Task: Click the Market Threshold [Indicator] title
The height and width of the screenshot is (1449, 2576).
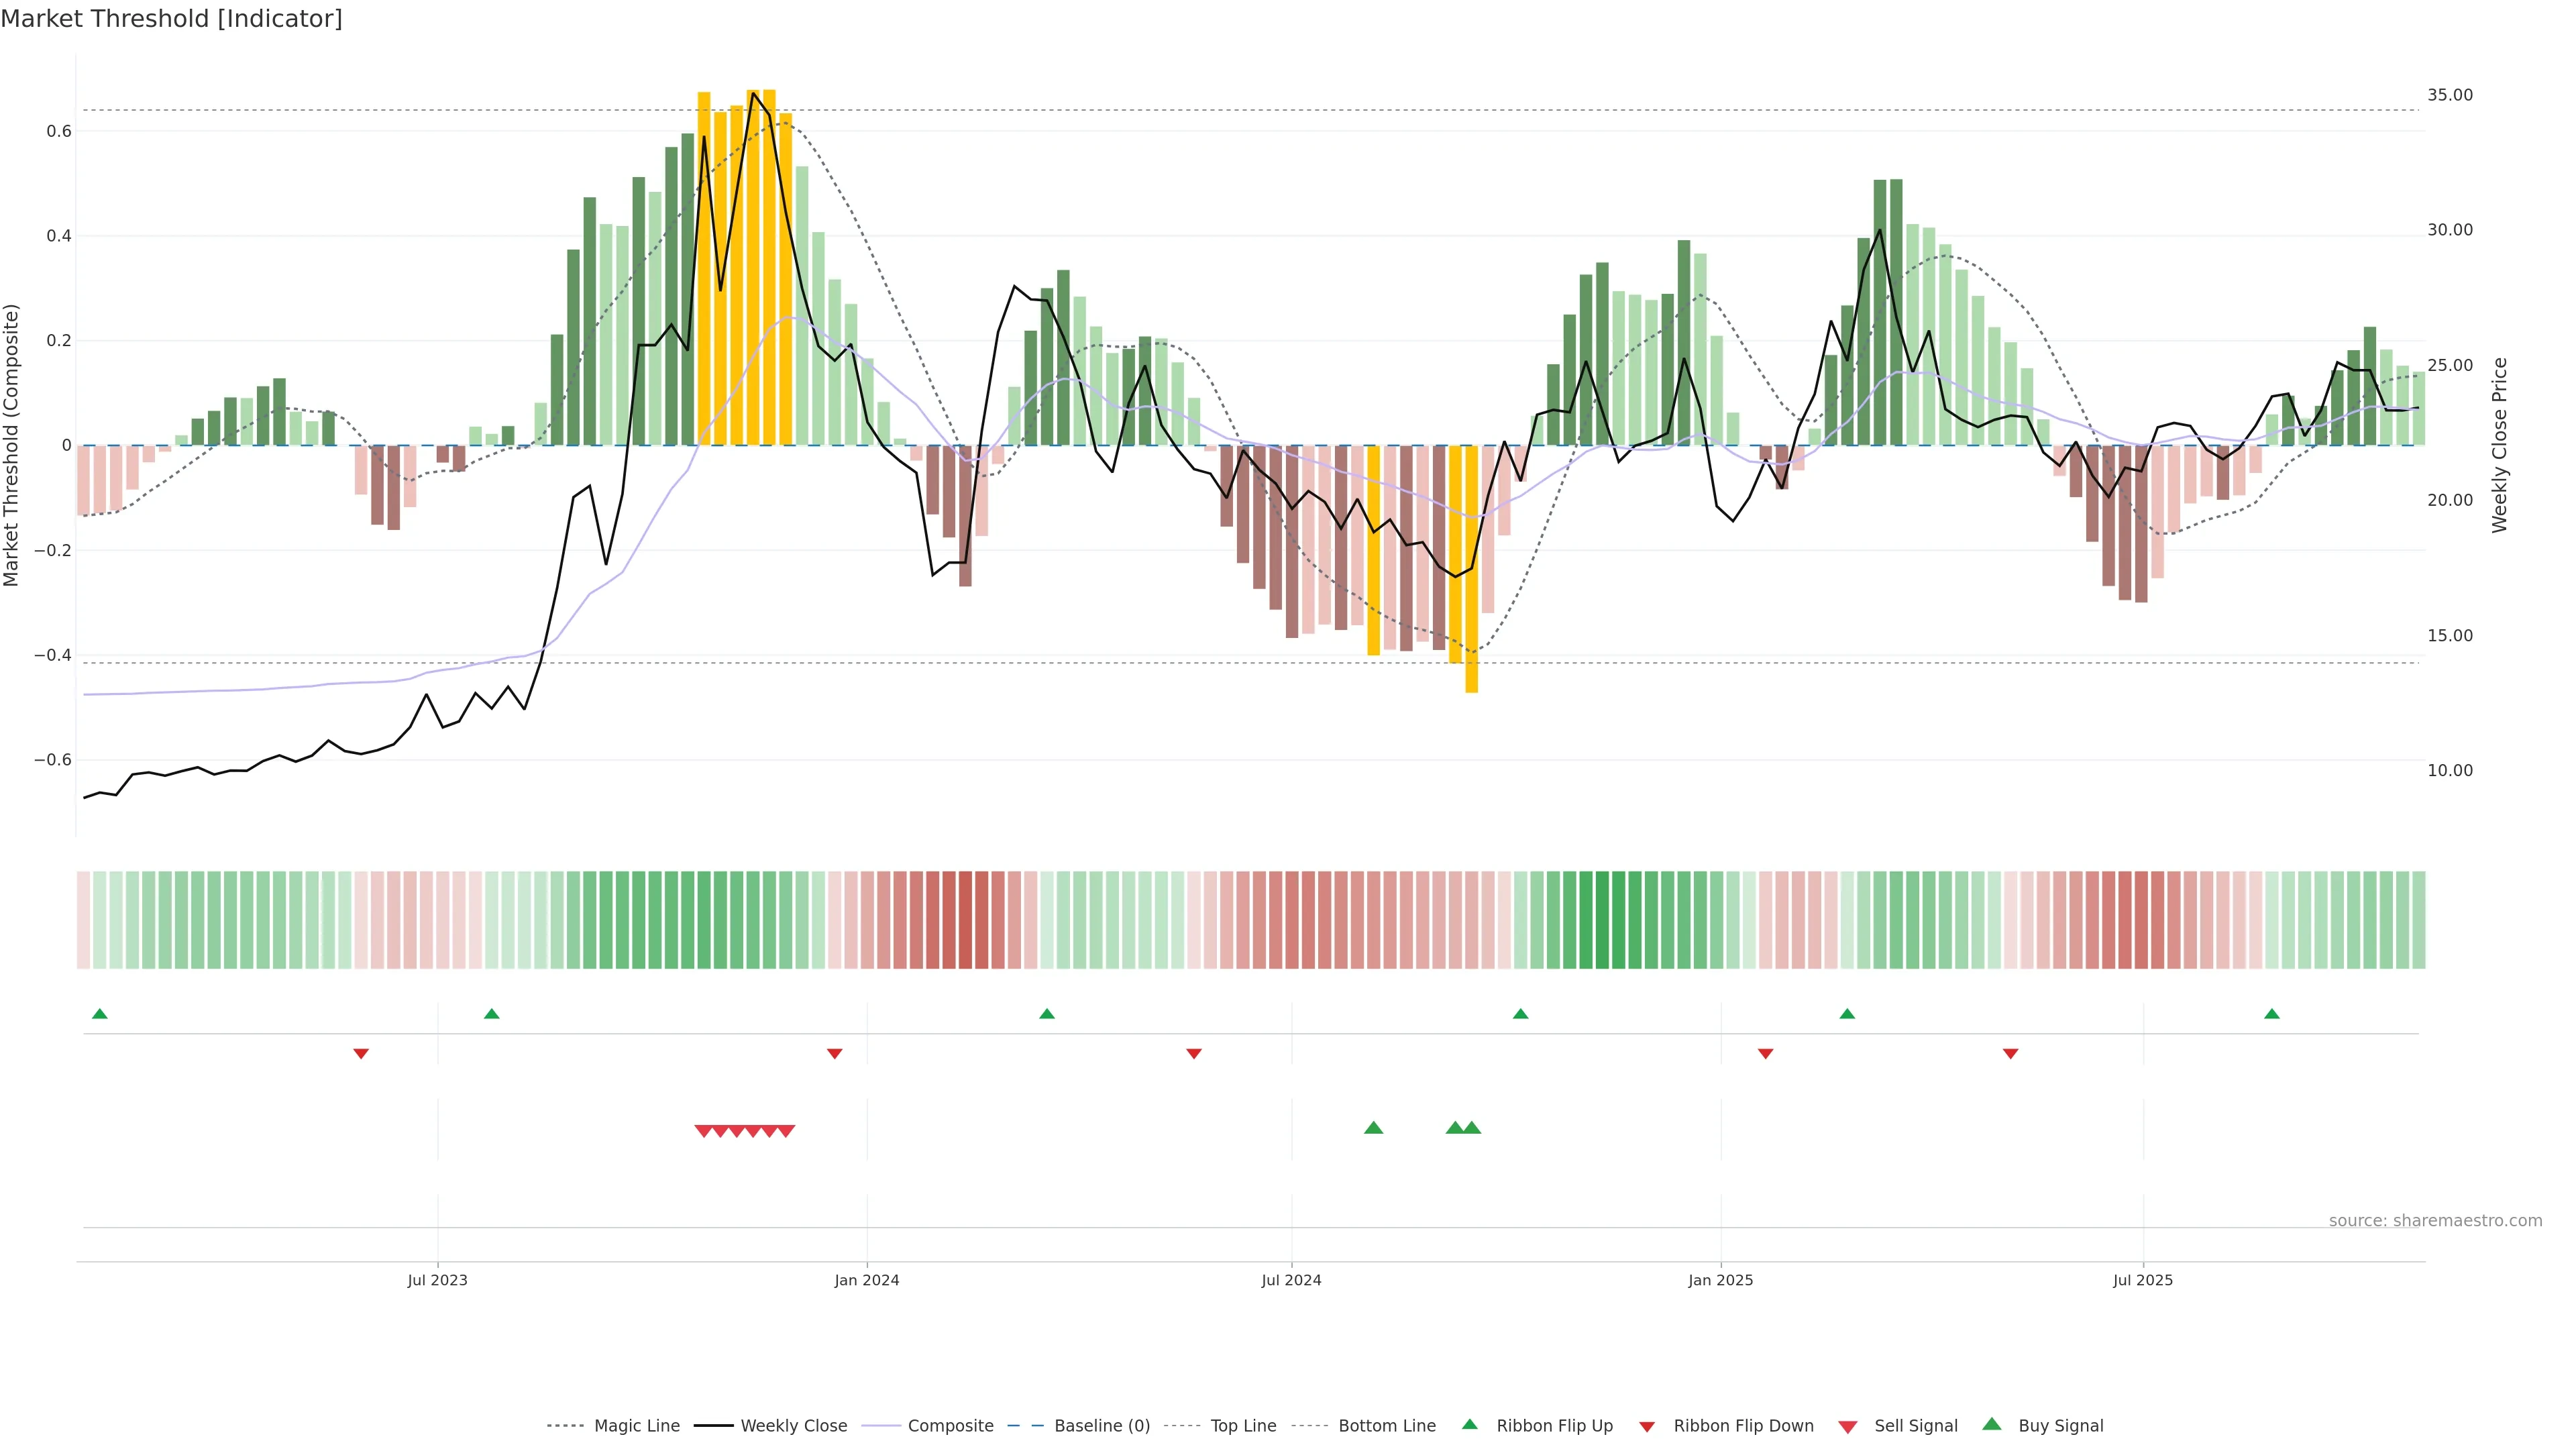Action: click(171, 19)
